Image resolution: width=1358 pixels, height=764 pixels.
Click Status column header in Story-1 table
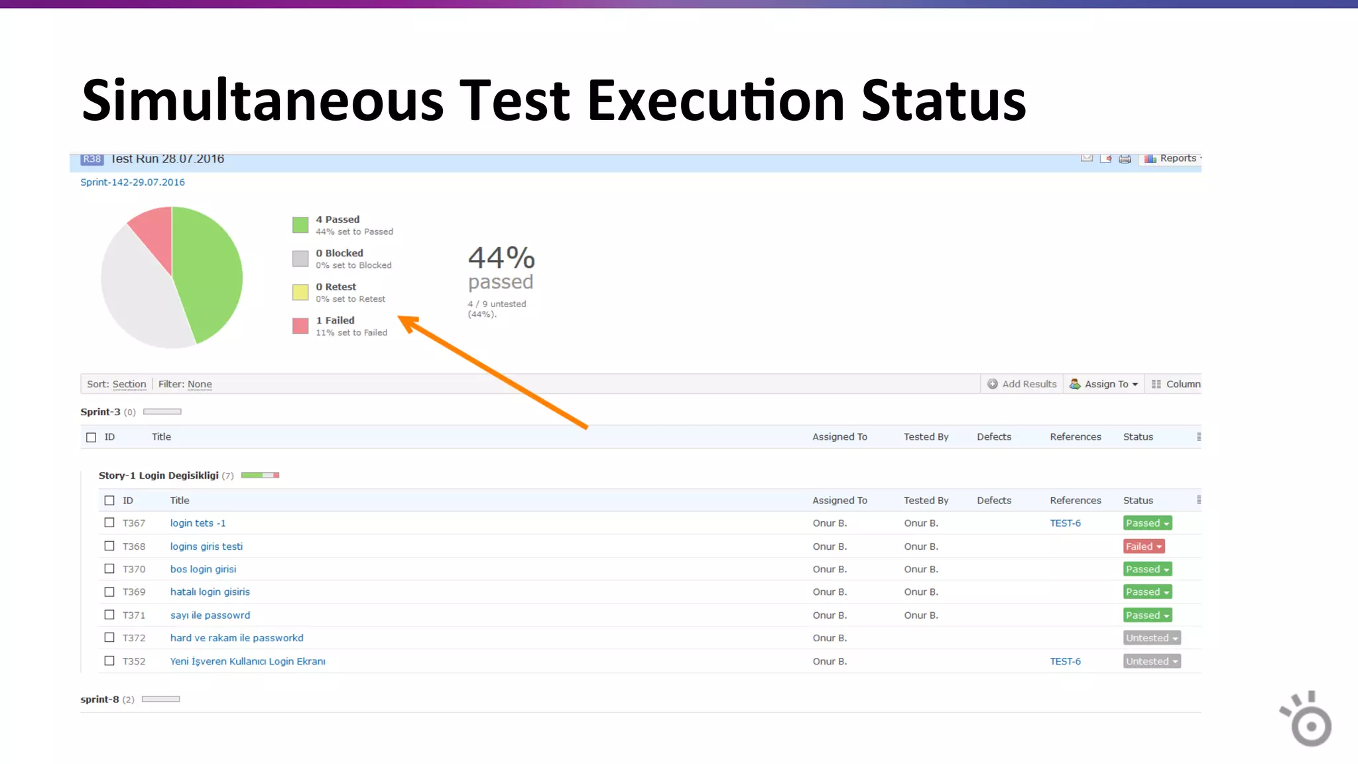[x=1138, y=501]
